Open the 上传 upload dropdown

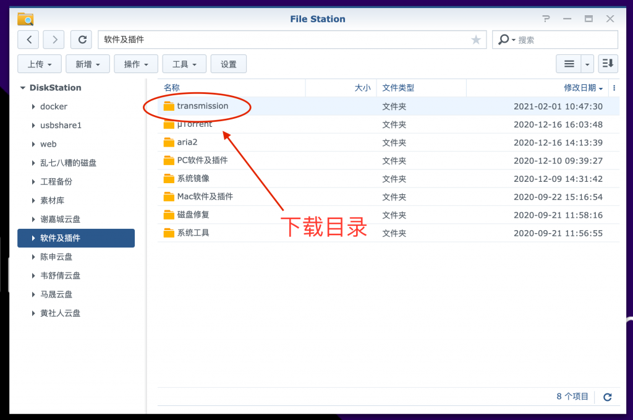[x=40, y=64]
